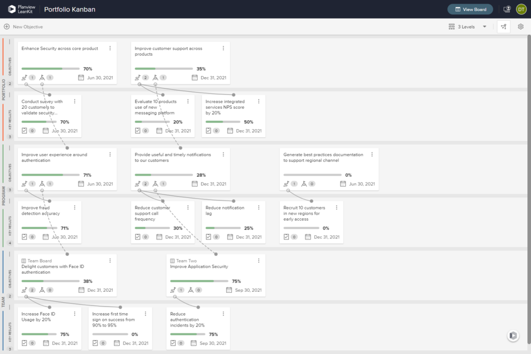Toggle checkbox on Recruit 10 customers card
531x354 pixels.
286,237
